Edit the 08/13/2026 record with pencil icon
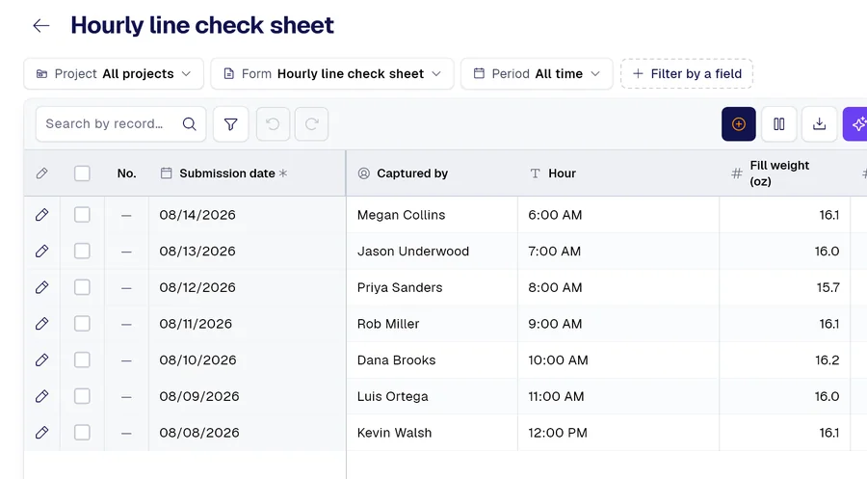The height and width of the screenshot is (479, 867). 42,252
